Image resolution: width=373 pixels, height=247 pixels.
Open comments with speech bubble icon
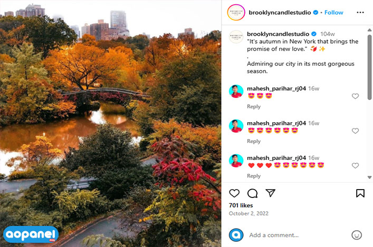pos(252,193)
